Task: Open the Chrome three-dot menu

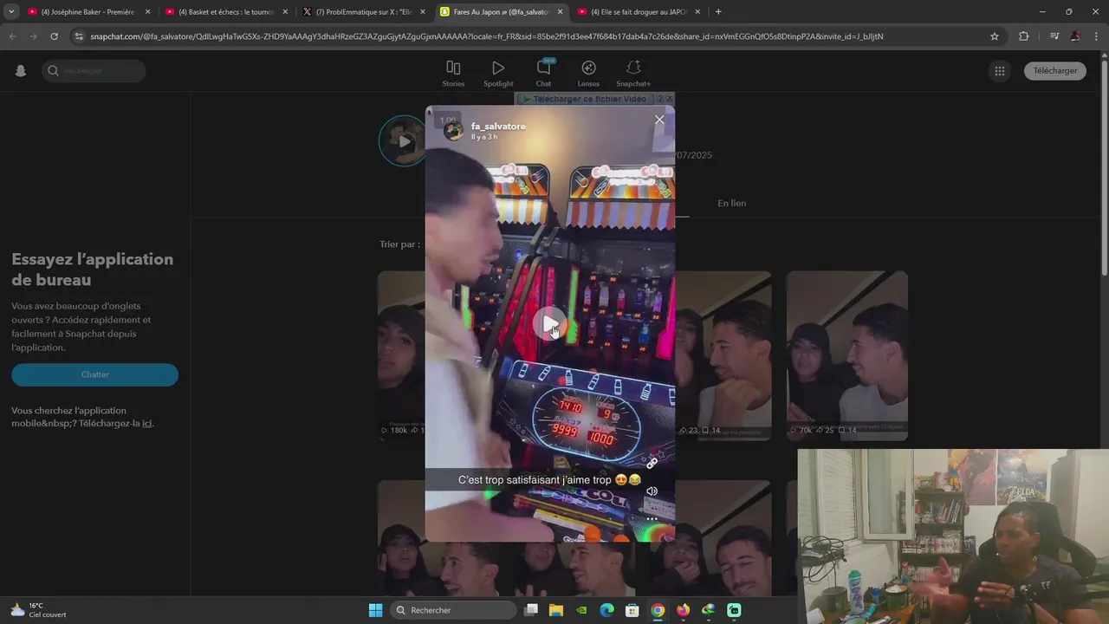Action: (1097, 36)
